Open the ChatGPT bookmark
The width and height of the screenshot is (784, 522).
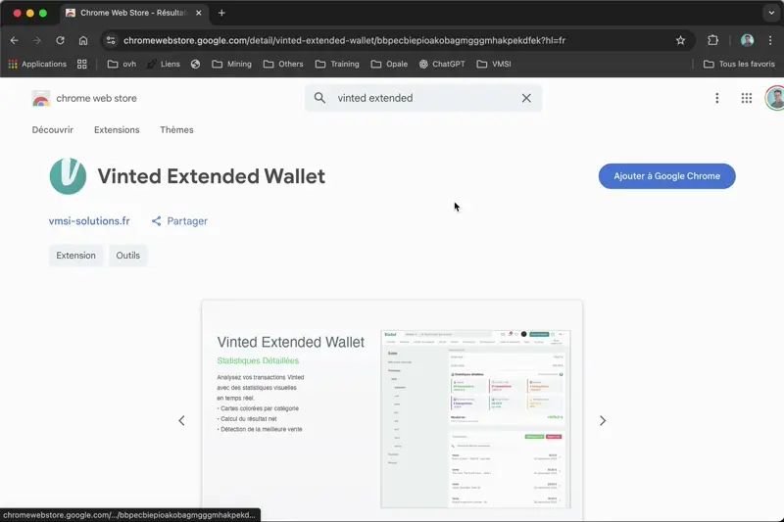tap(443, 64)
